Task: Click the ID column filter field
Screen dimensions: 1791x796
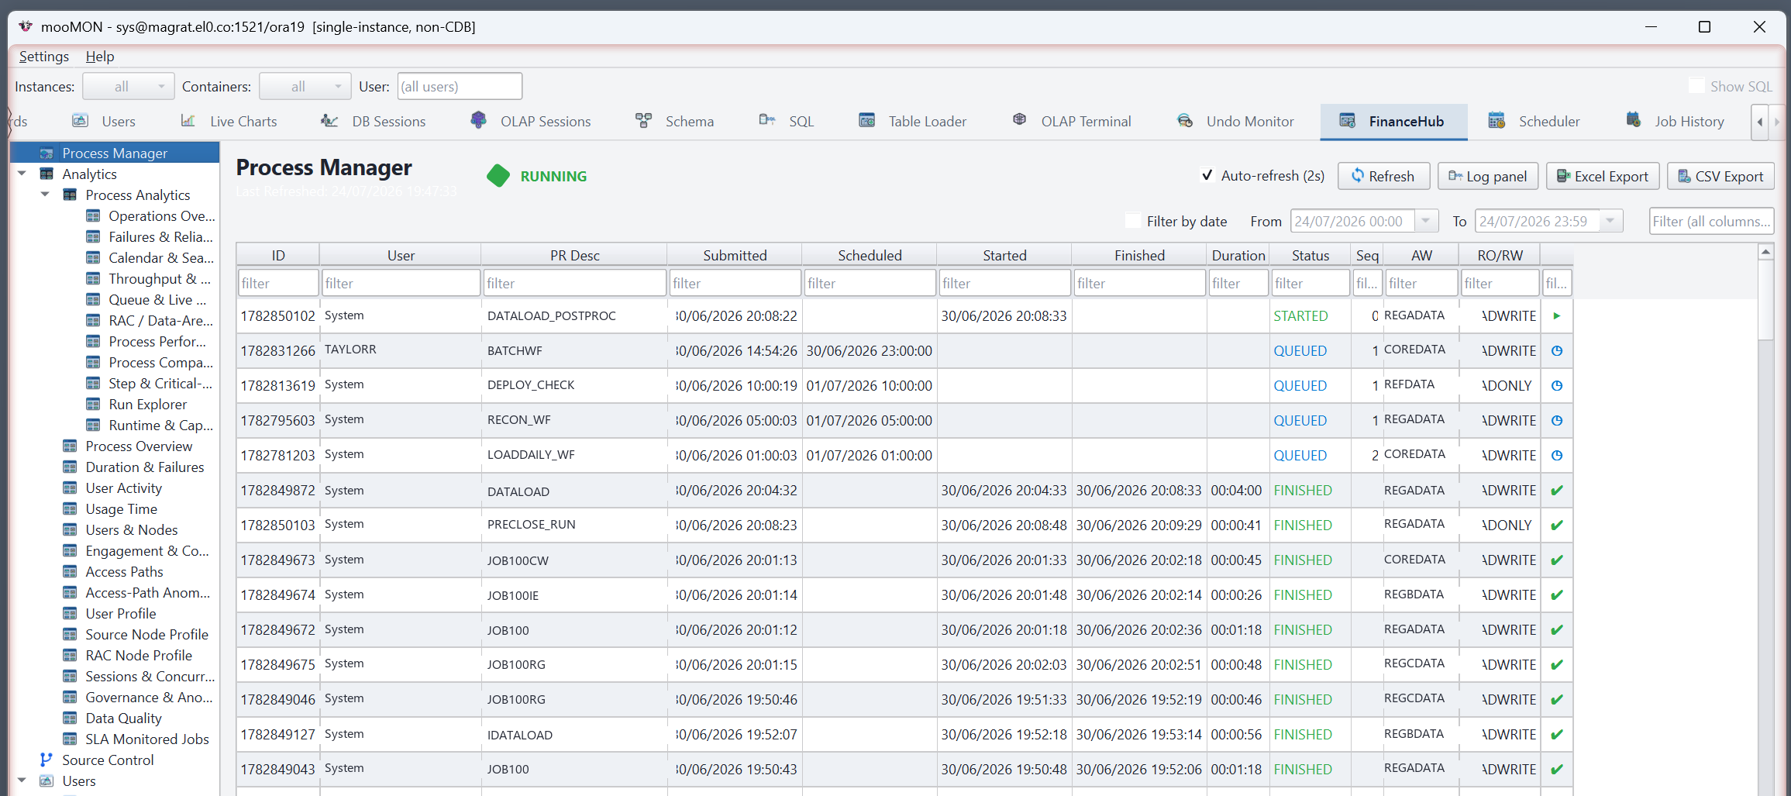Action: click(x=278, y=283)
